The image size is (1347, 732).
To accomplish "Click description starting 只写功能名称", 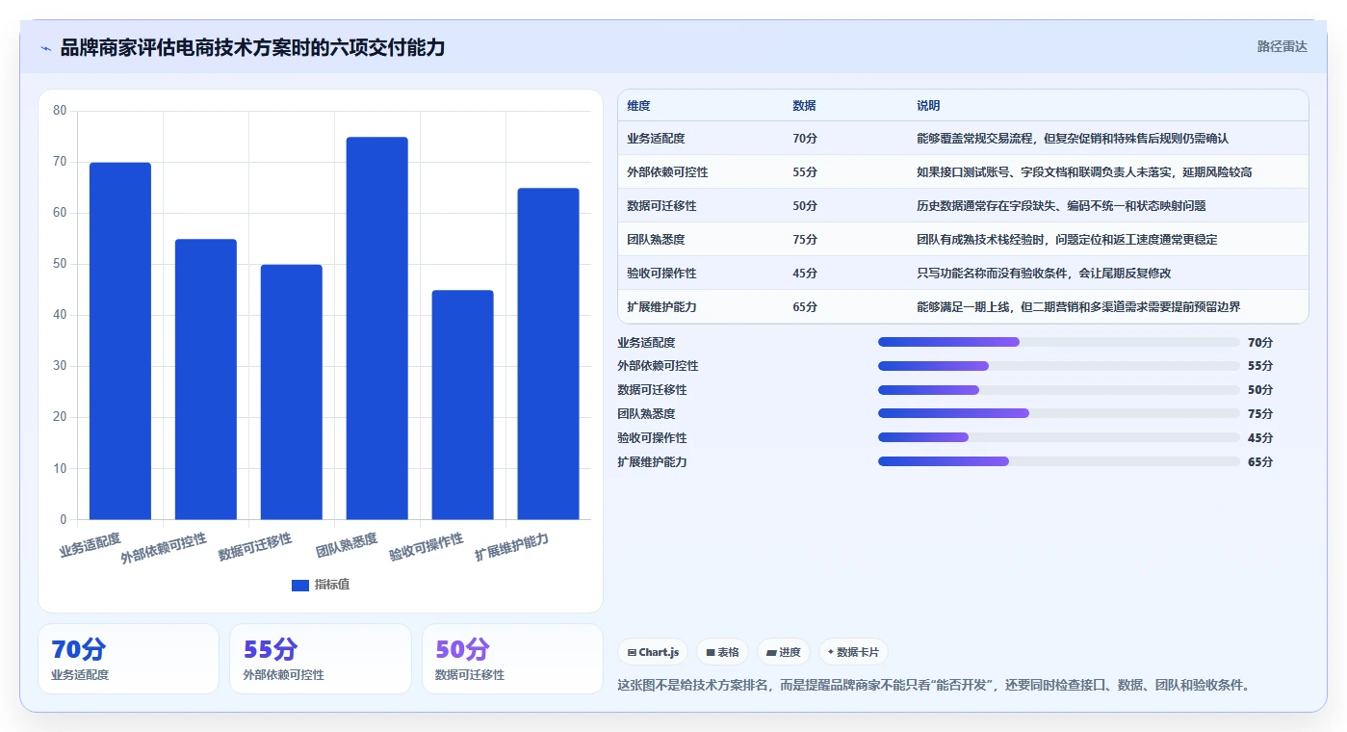I will (1044, 274).
